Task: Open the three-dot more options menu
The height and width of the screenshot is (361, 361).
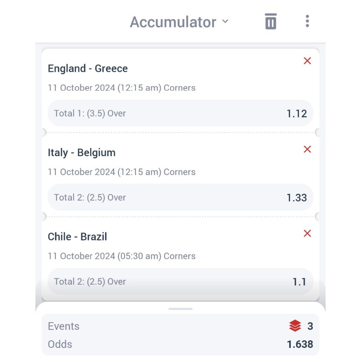Action: click(x=307, y=21)
